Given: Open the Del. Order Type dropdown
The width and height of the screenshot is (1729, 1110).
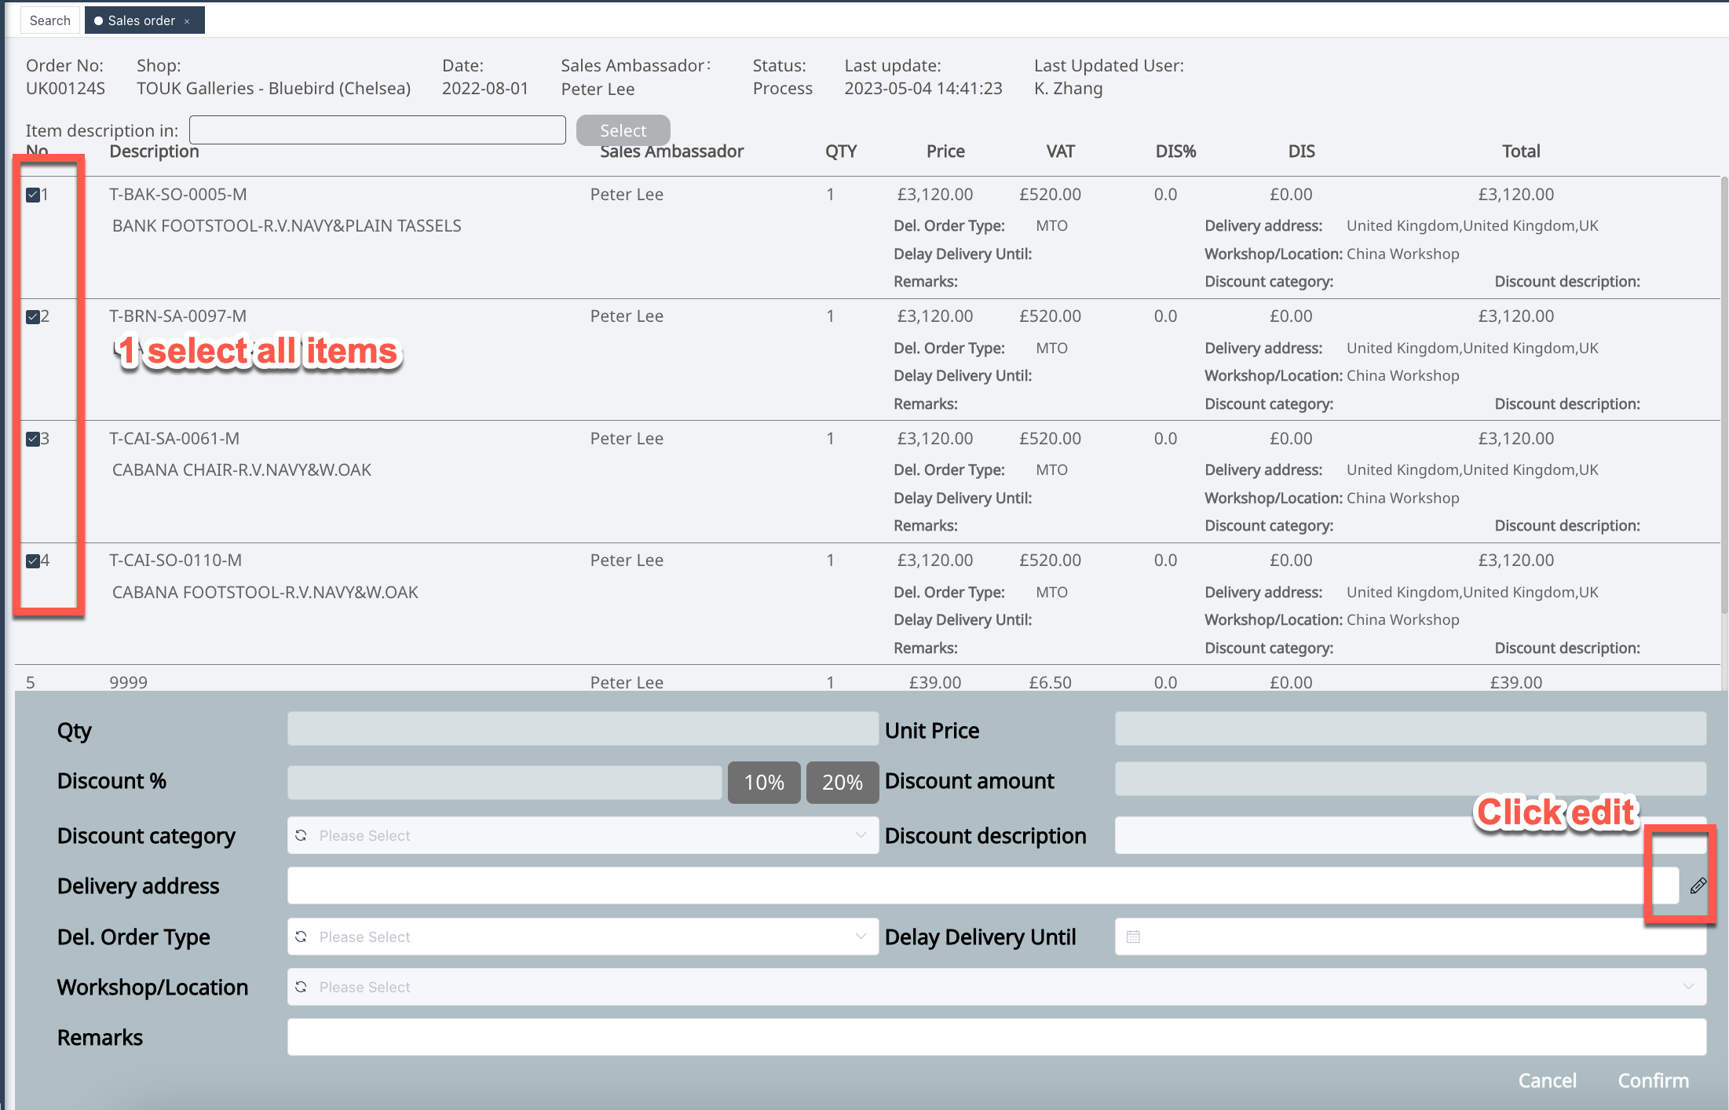Looking at the screenshot, I should click(861, 937).
